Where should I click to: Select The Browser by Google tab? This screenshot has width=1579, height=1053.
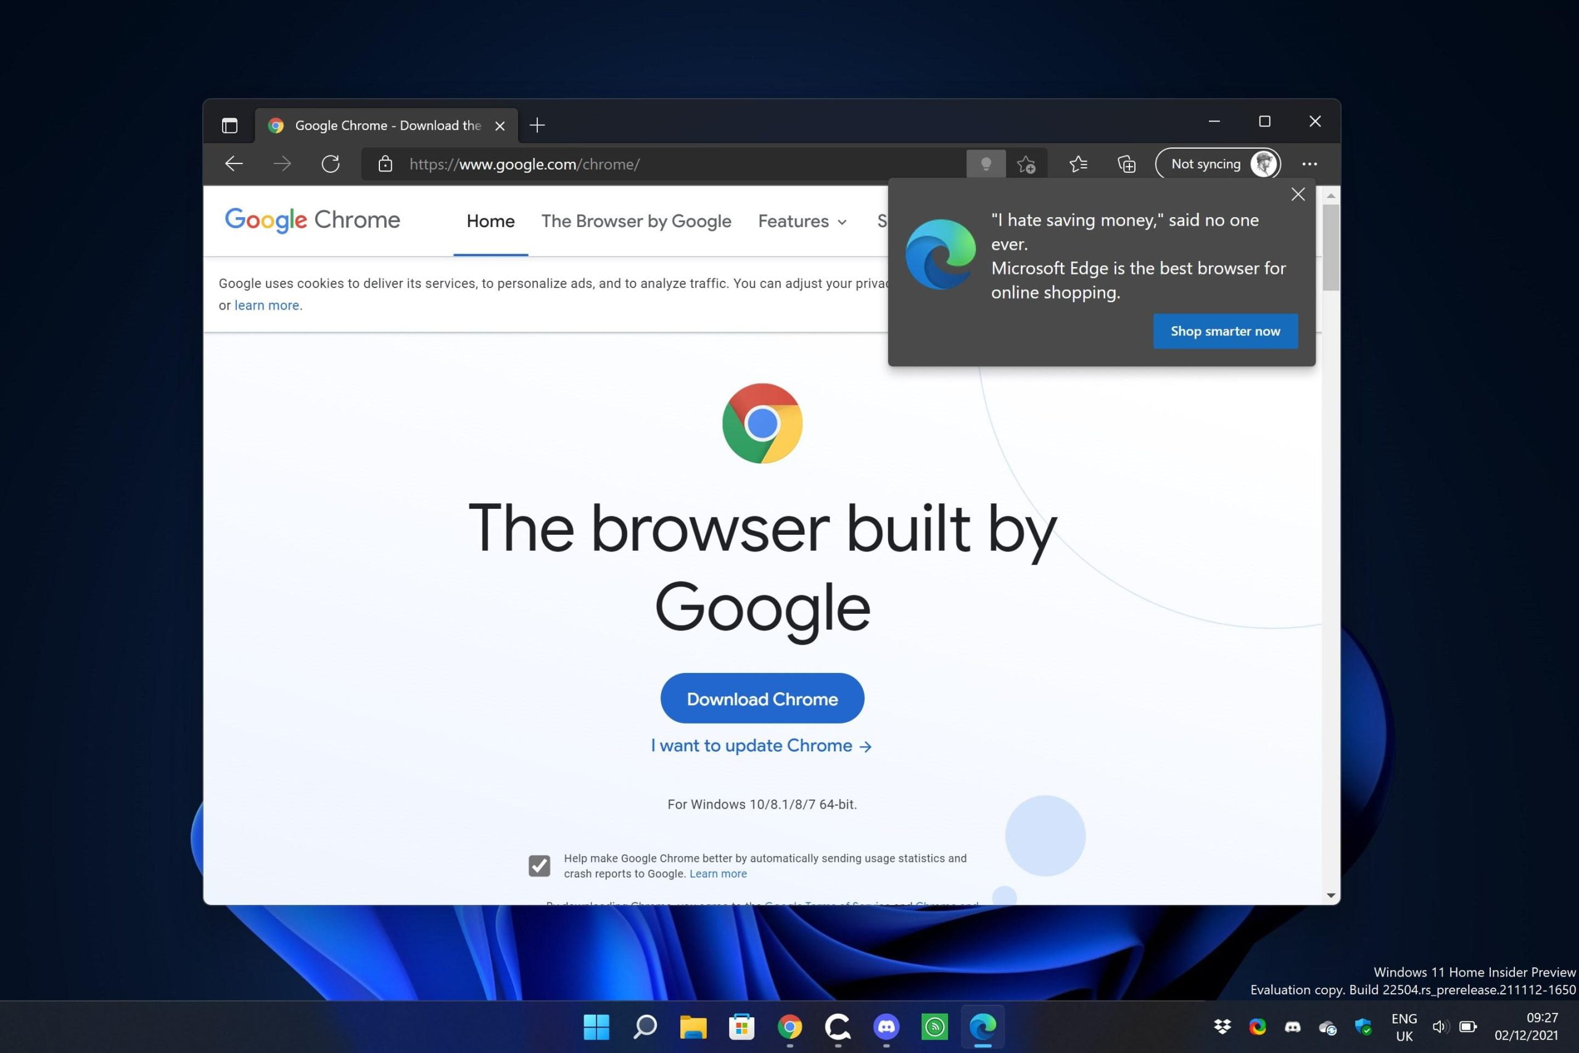[x=635, y=221]
